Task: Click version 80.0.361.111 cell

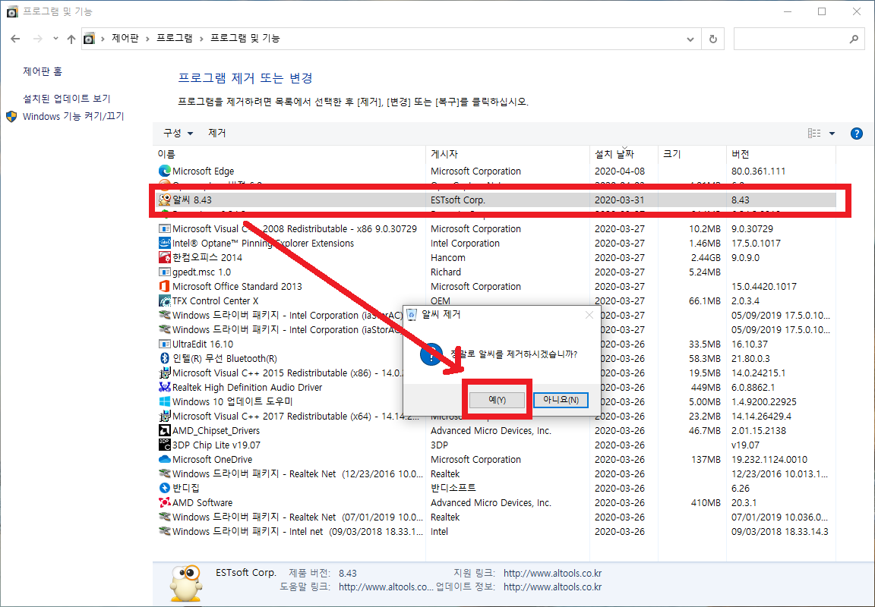Action: 758,171
